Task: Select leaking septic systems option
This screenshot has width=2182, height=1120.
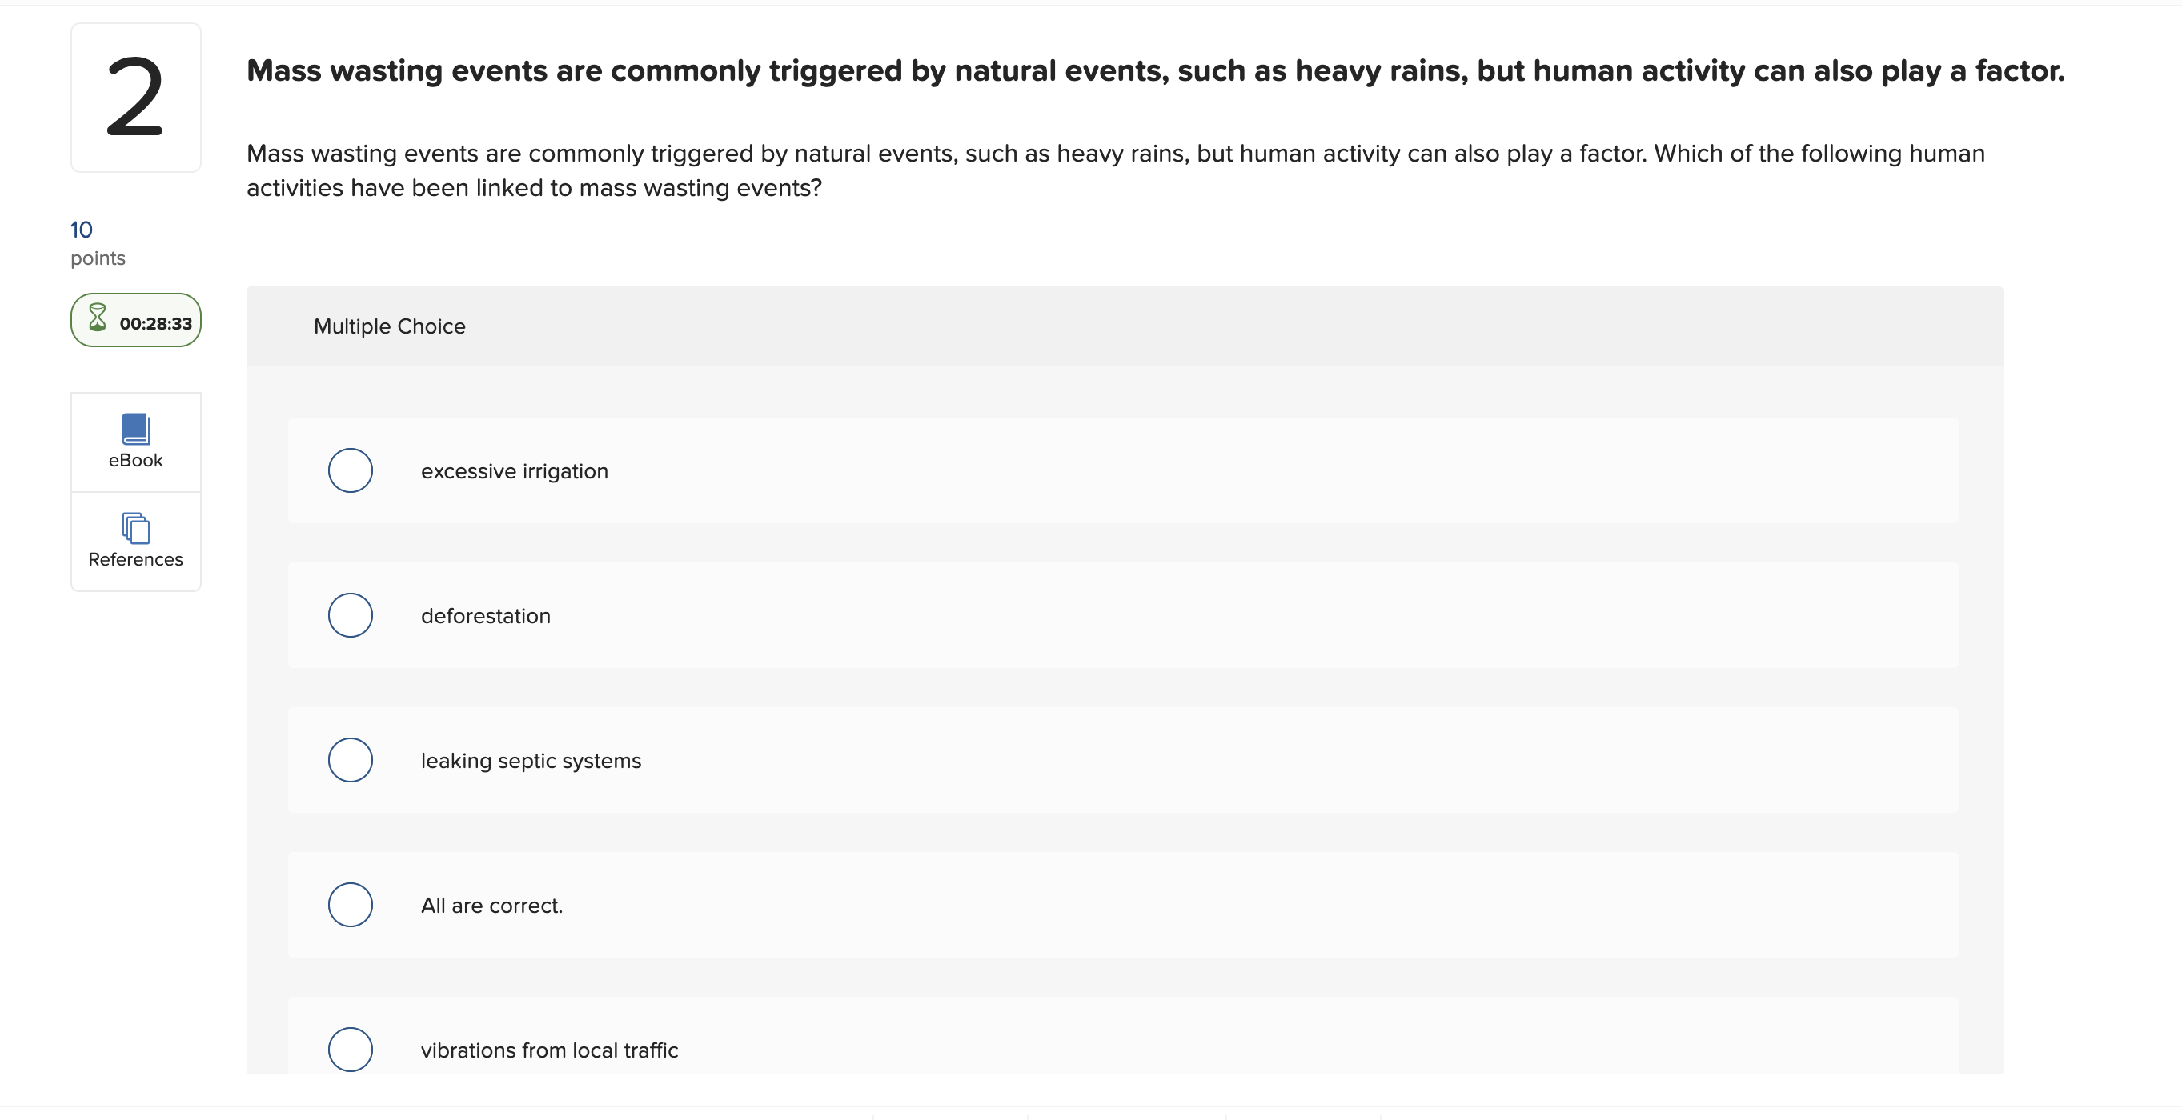Action: click(x=350, y=760)
